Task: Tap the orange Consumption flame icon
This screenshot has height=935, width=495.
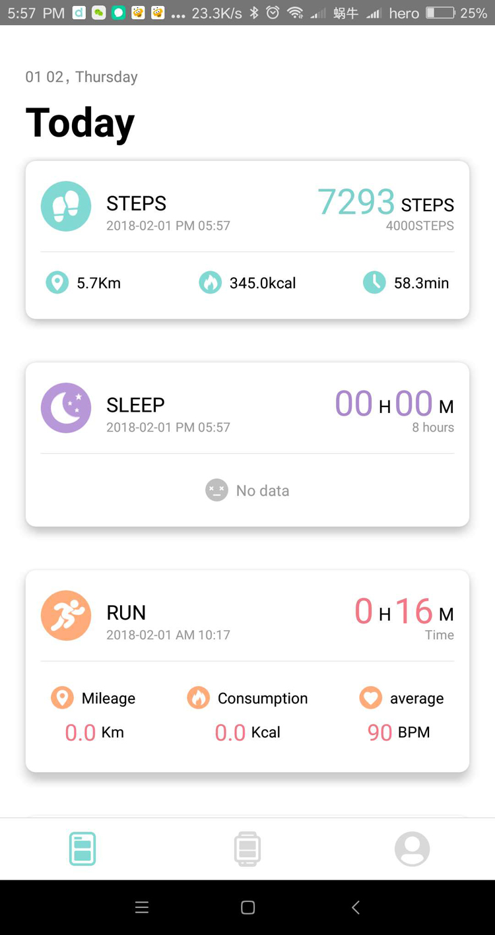Action: click(x=198, y=697)
